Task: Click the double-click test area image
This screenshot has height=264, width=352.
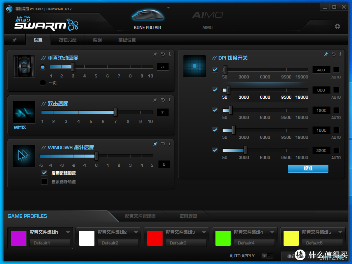Action: [x=24, y=112]
